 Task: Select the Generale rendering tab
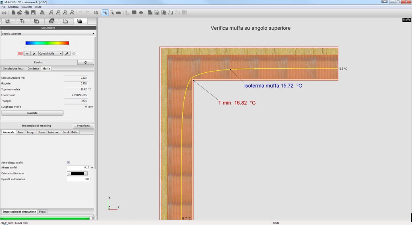pyautogui.click(x=9, y=132)
